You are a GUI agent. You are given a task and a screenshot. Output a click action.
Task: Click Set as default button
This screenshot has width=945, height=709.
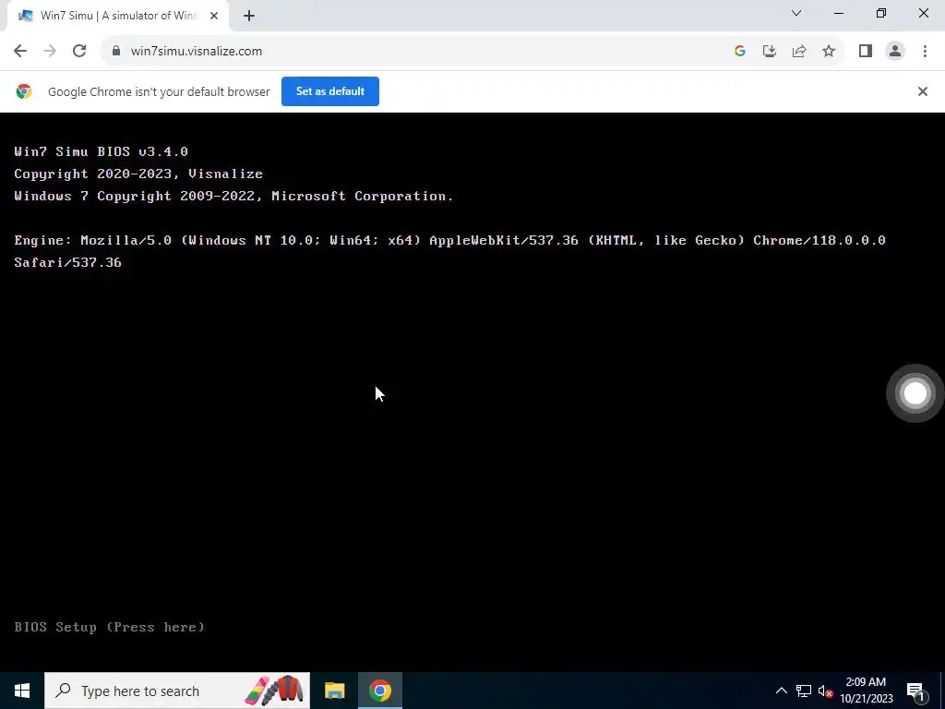click(x=330, y=91)
